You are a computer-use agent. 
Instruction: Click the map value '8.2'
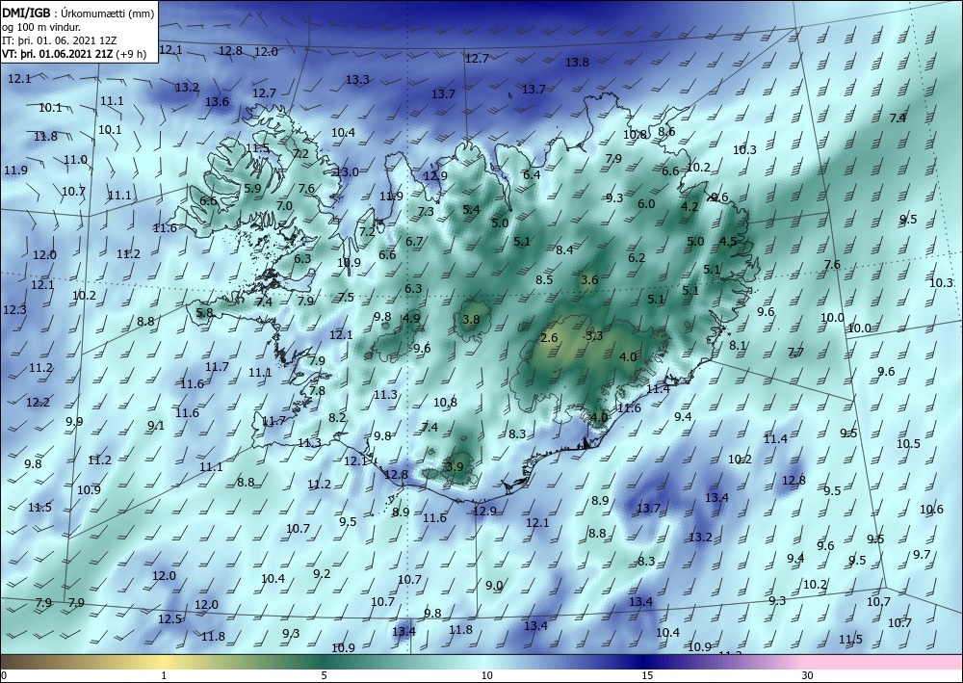pos(337,418)
